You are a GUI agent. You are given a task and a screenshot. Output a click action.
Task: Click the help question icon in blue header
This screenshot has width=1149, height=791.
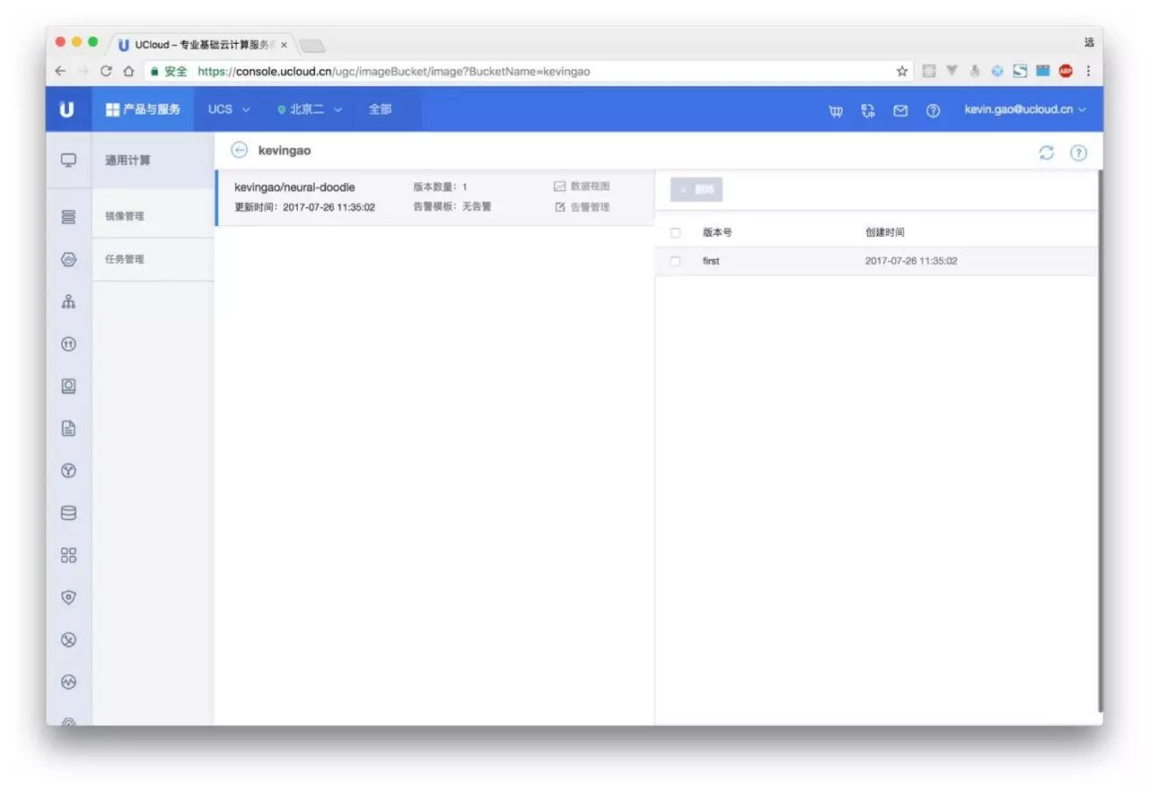(933, 110)
